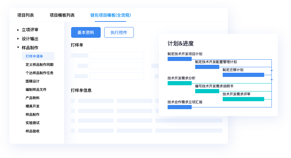Switch to the 项目列表 tab
The image size is (291, 158).
click(25, 15)
